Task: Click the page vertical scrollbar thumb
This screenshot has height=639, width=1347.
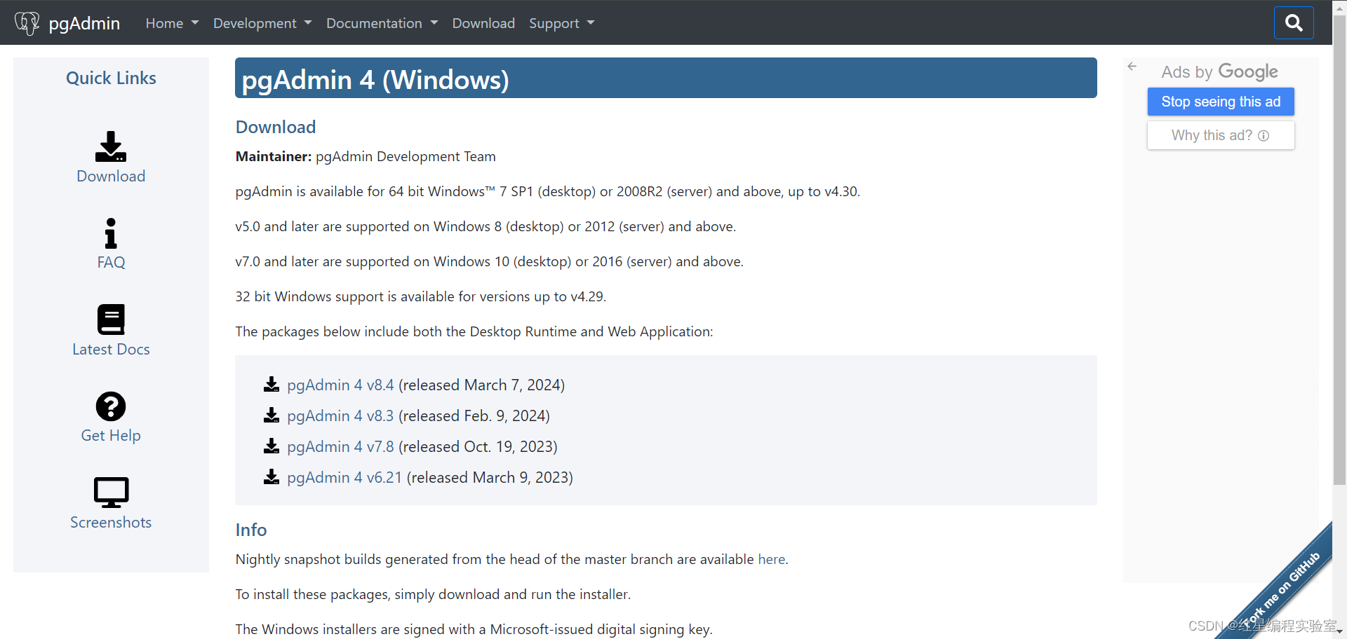Action: pyautogui.click(x=1339, y=249)
